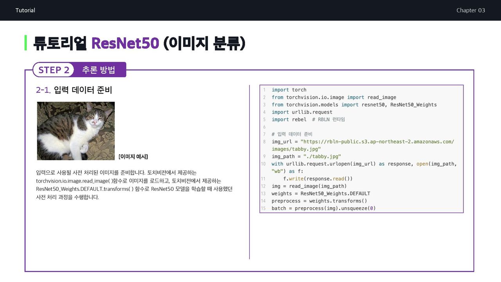This screenshot has height=282, width=501.
Task: Click the torchvision.io.image.read_image( ) text in paragraph
Action: [75, 181]
